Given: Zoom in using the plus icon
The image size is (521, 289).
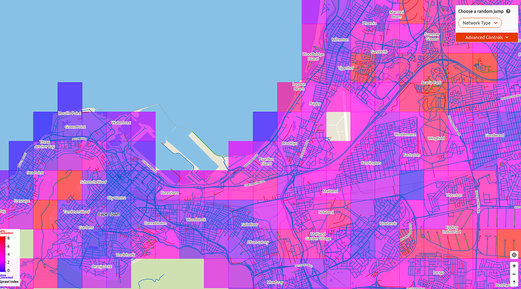Looking at the screenshot, I should [514, 266].
